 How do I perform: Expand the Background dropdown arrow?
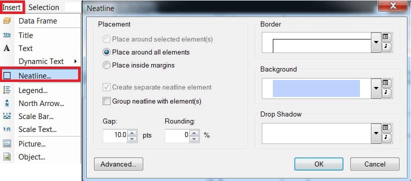376,88
